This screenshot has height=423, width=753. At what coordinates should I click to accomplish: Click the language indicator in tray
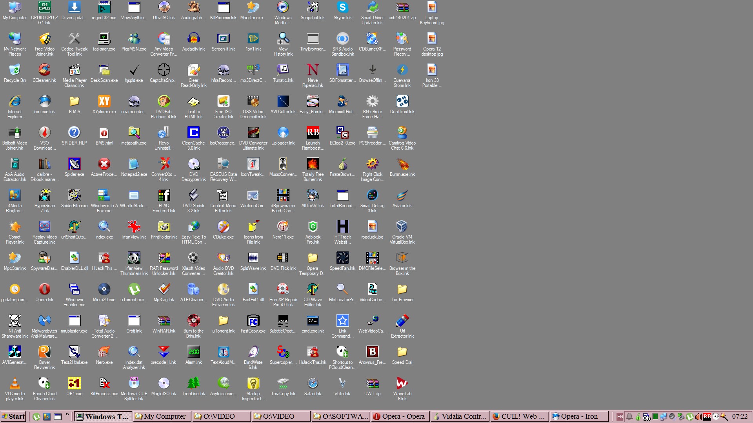[620, 417]
